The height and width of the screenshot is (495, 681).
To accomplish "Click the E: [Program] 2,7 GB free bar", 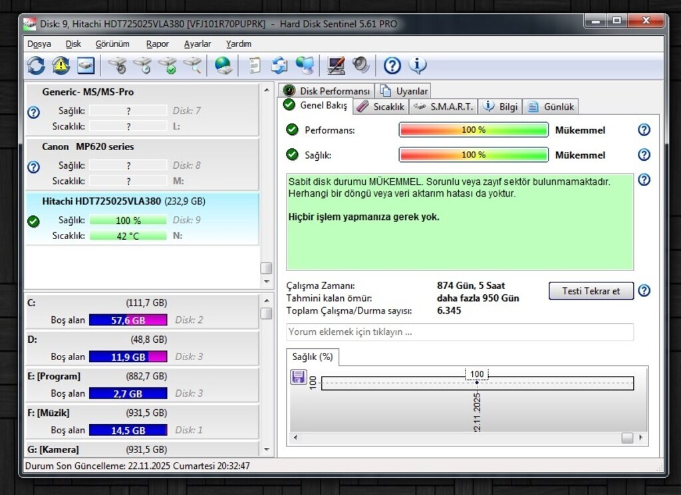I will click(128, 393).
